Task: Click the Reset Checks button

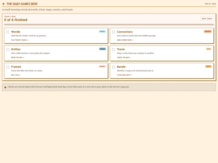Action: coord(207,19)
